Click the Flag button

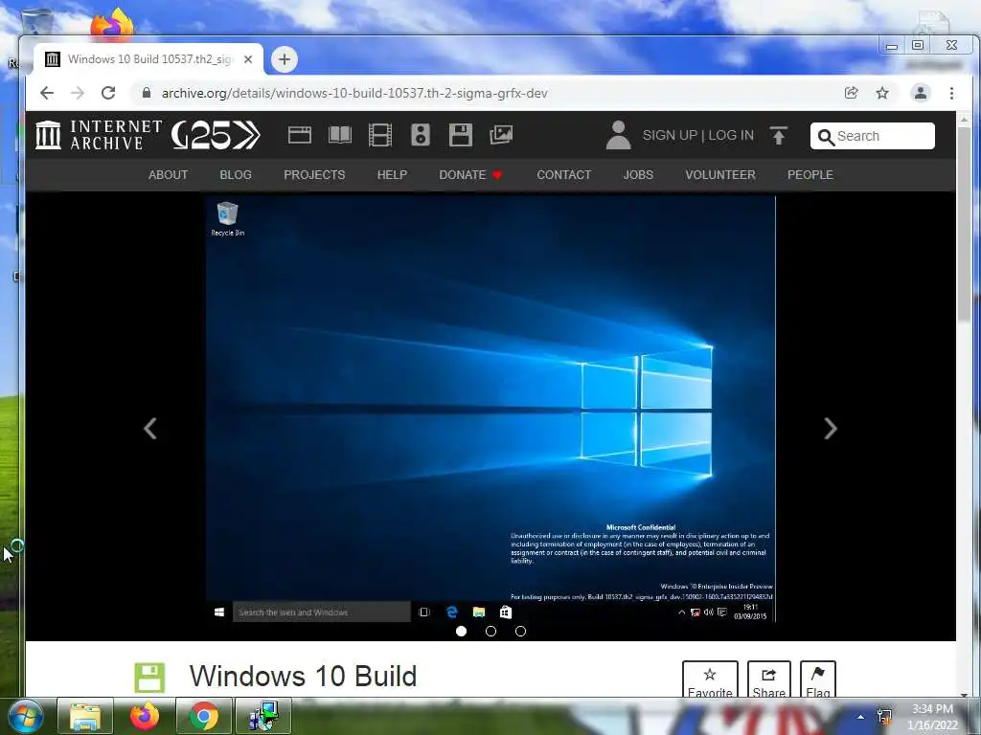818,680
